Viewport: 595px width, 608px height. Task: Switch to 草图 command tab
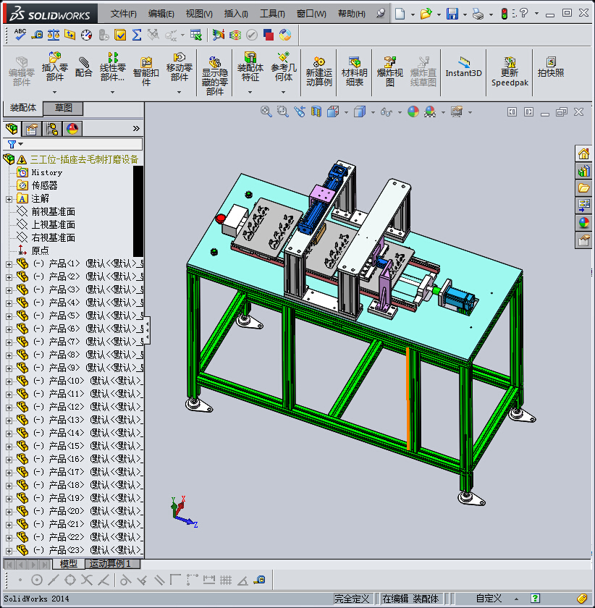click(x=63, y=108)
